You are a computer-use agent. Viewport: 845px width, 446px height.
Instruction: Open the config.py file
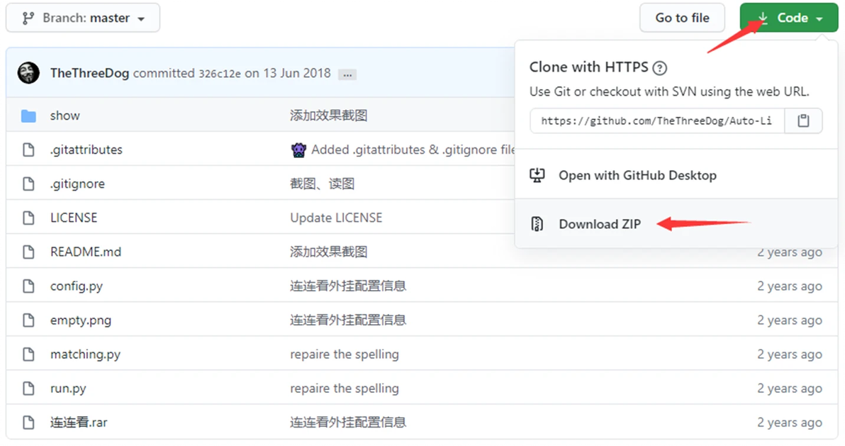coord(77,286)
